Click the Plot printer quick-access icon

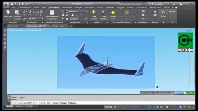tap(27, 4)
